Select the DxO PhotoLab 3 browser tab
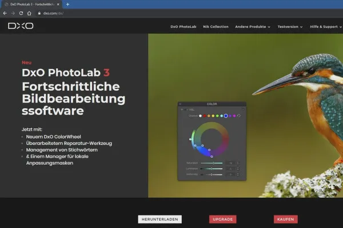Screen dimensions: 343x228 point(32,4)
